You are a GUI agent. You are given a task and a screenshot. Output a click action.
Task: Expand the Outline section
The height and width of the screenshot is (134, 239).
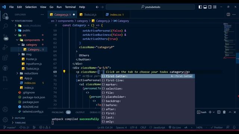click(x=20, y=118)
